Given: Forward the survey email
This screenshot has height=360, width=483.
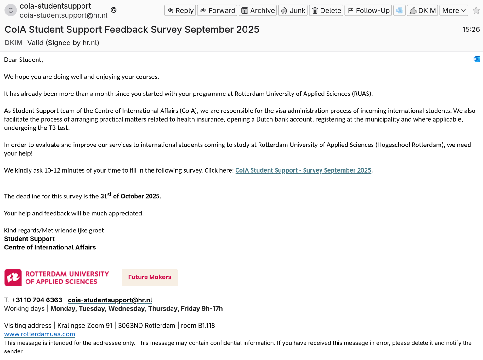Looking at the screenshot, I should [x=217, y=10].
